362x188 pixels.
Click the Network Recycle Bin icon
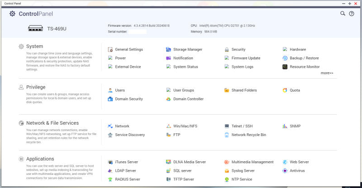[x=227, y=135]
